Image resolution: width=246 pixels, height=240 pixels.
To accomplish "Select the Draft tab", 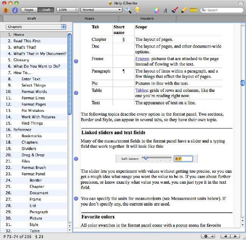I will click(32, 19).
